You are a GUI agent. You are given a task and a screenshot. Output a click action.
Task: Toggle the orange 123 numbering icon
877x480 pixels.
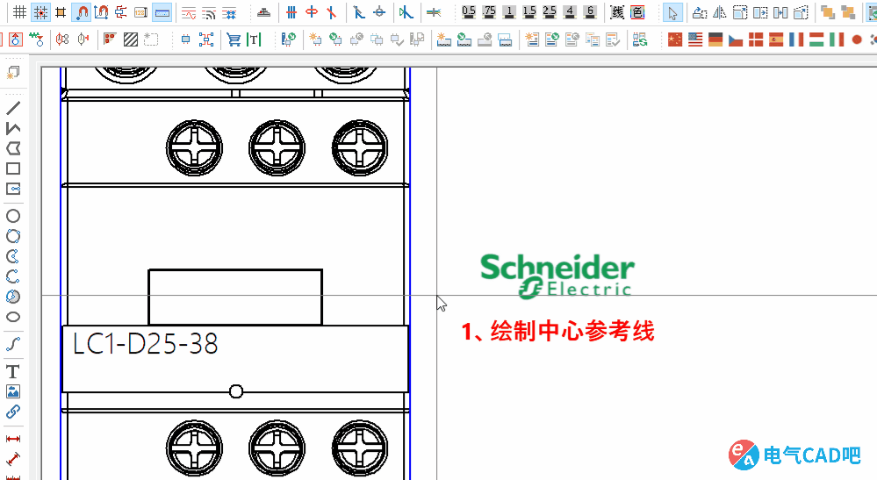(x=141, y=12)
